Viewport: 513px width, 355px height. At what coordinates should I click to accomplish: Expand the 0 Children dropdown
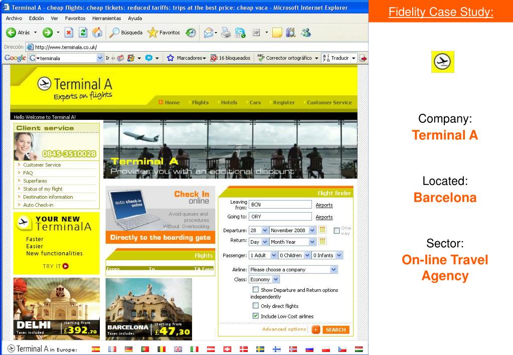(x=294, y=255)
